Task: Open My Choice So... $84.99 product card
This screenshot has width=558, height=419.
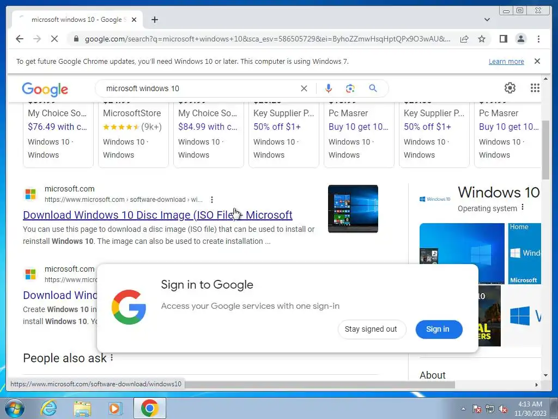Action: pos(209,134)
